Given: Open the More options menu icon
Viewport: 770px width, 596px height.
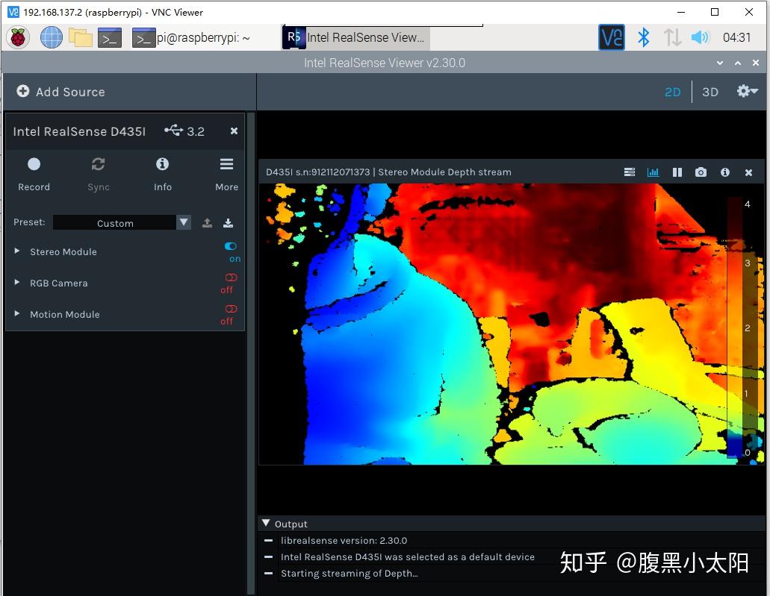Looking at the screenshot, I should pyautogui.click(x=226, y=164).
